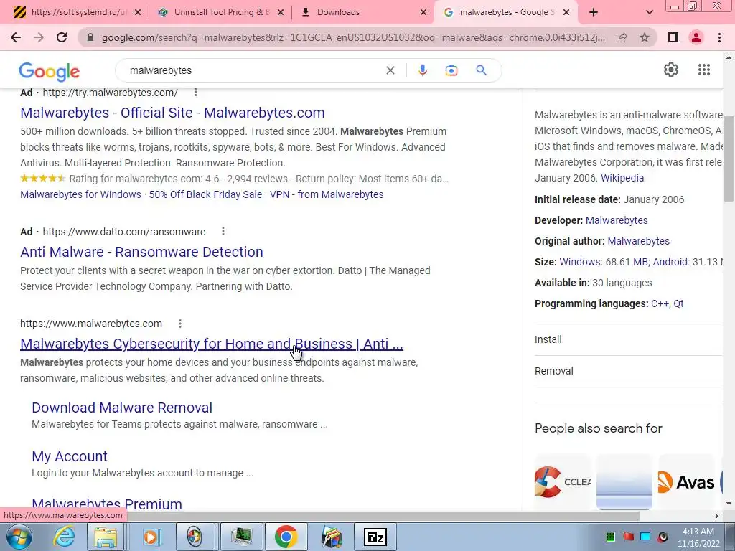
Task: Open options for try.malwarebytes.com ad
Action: click(196, 93)
